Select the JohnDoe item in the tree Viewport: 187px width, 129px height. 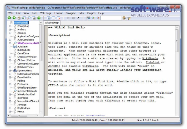click(22, 105)
